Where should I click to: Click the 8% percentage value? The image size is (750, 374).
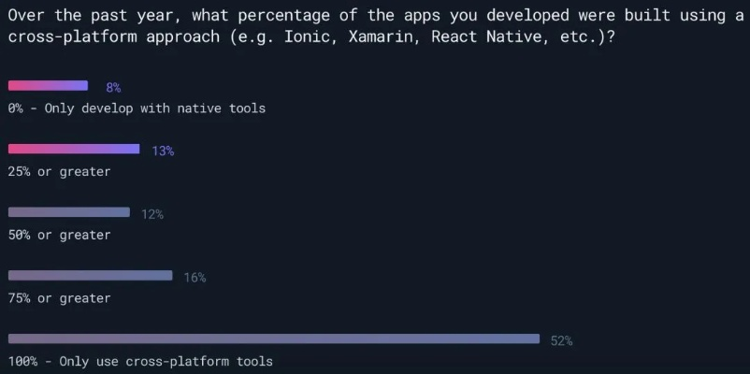113,87
